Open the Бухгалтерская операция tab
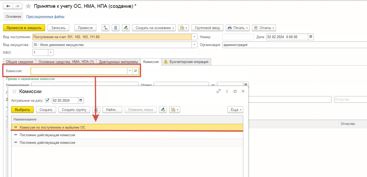367x177 pixels. 186,62
